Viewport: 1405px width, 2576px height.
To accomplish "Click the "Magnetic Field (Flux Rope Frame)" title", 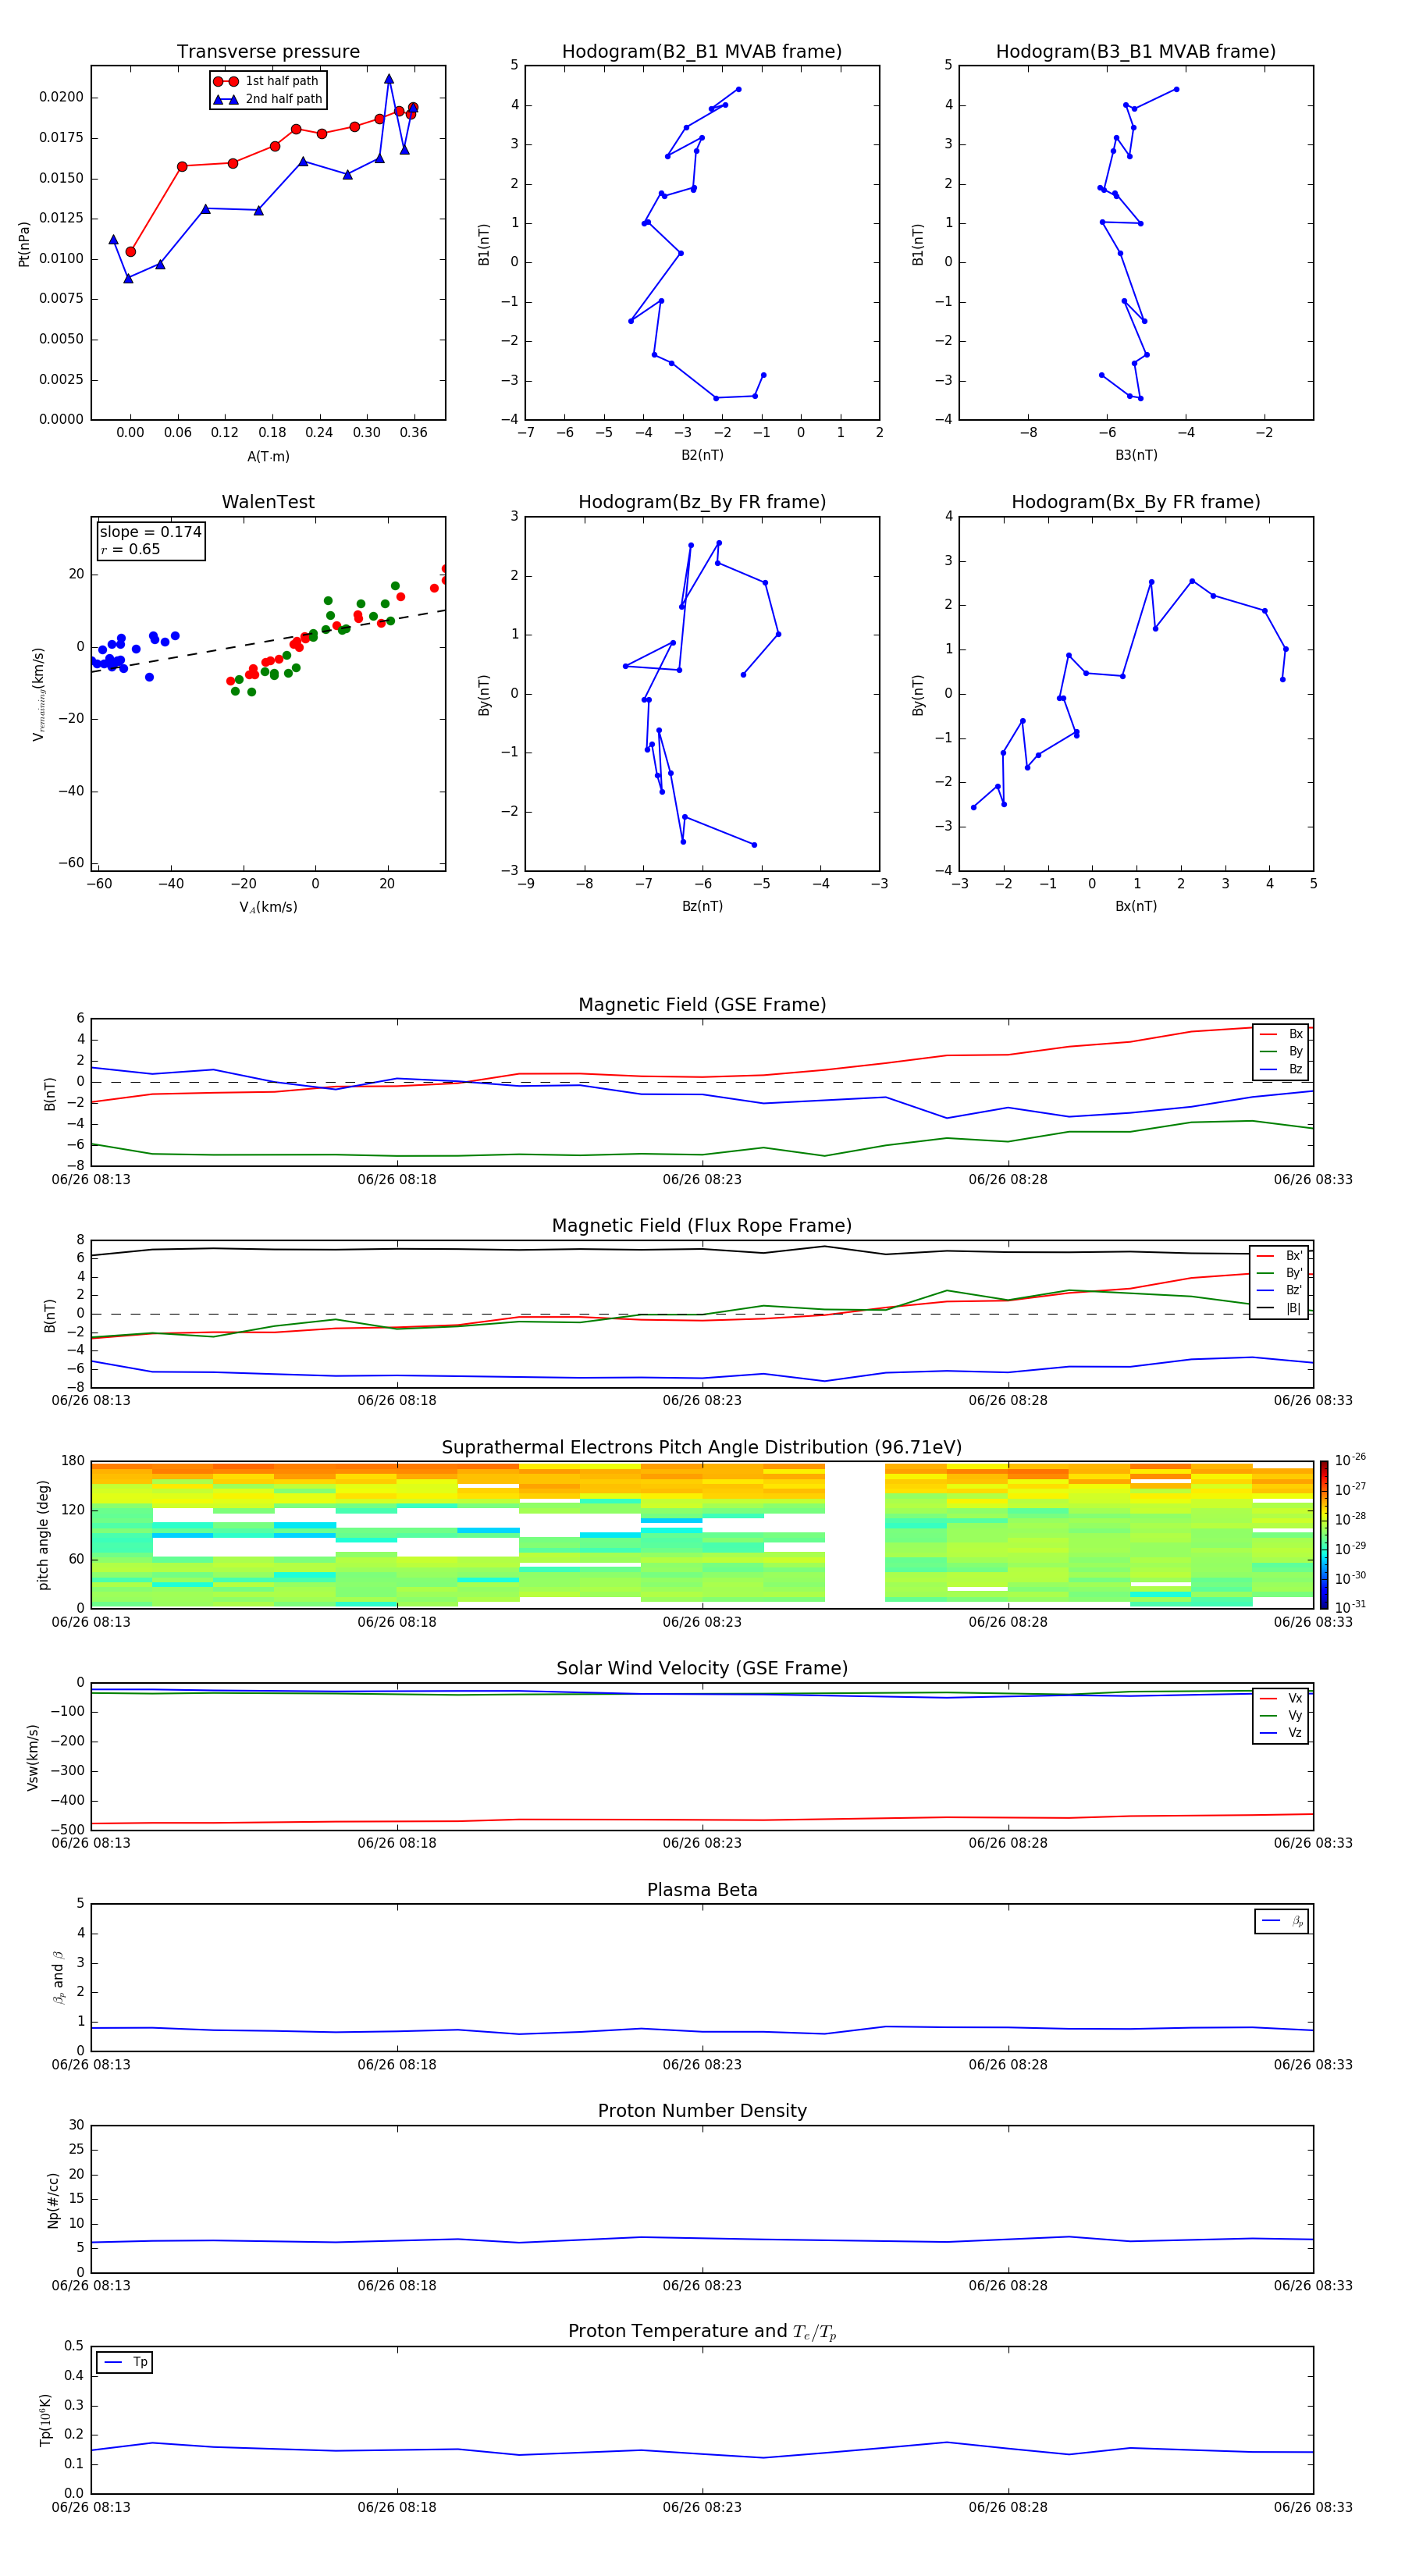I will (702, 1225).
